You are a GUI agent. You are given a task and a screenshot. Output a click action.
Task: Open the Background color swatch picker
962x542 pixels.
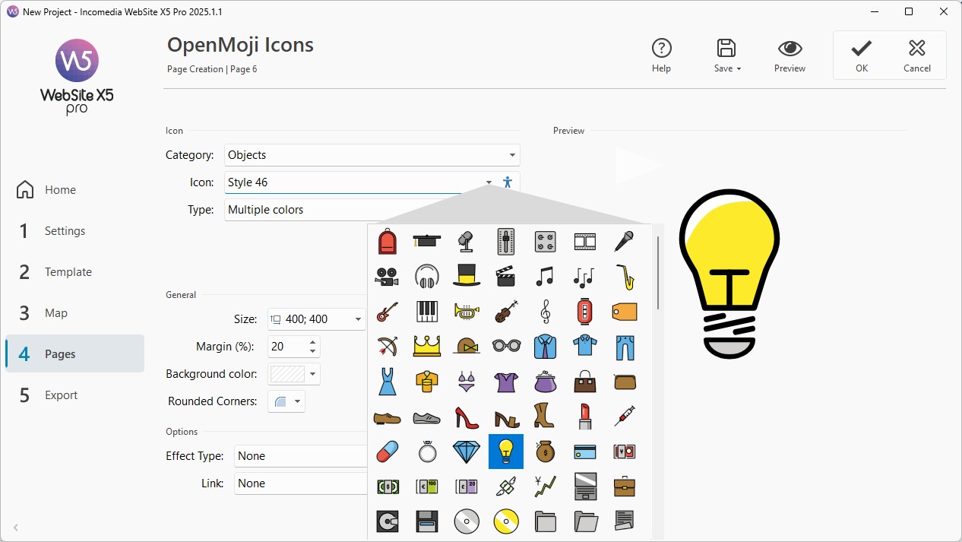coord(294,374)
